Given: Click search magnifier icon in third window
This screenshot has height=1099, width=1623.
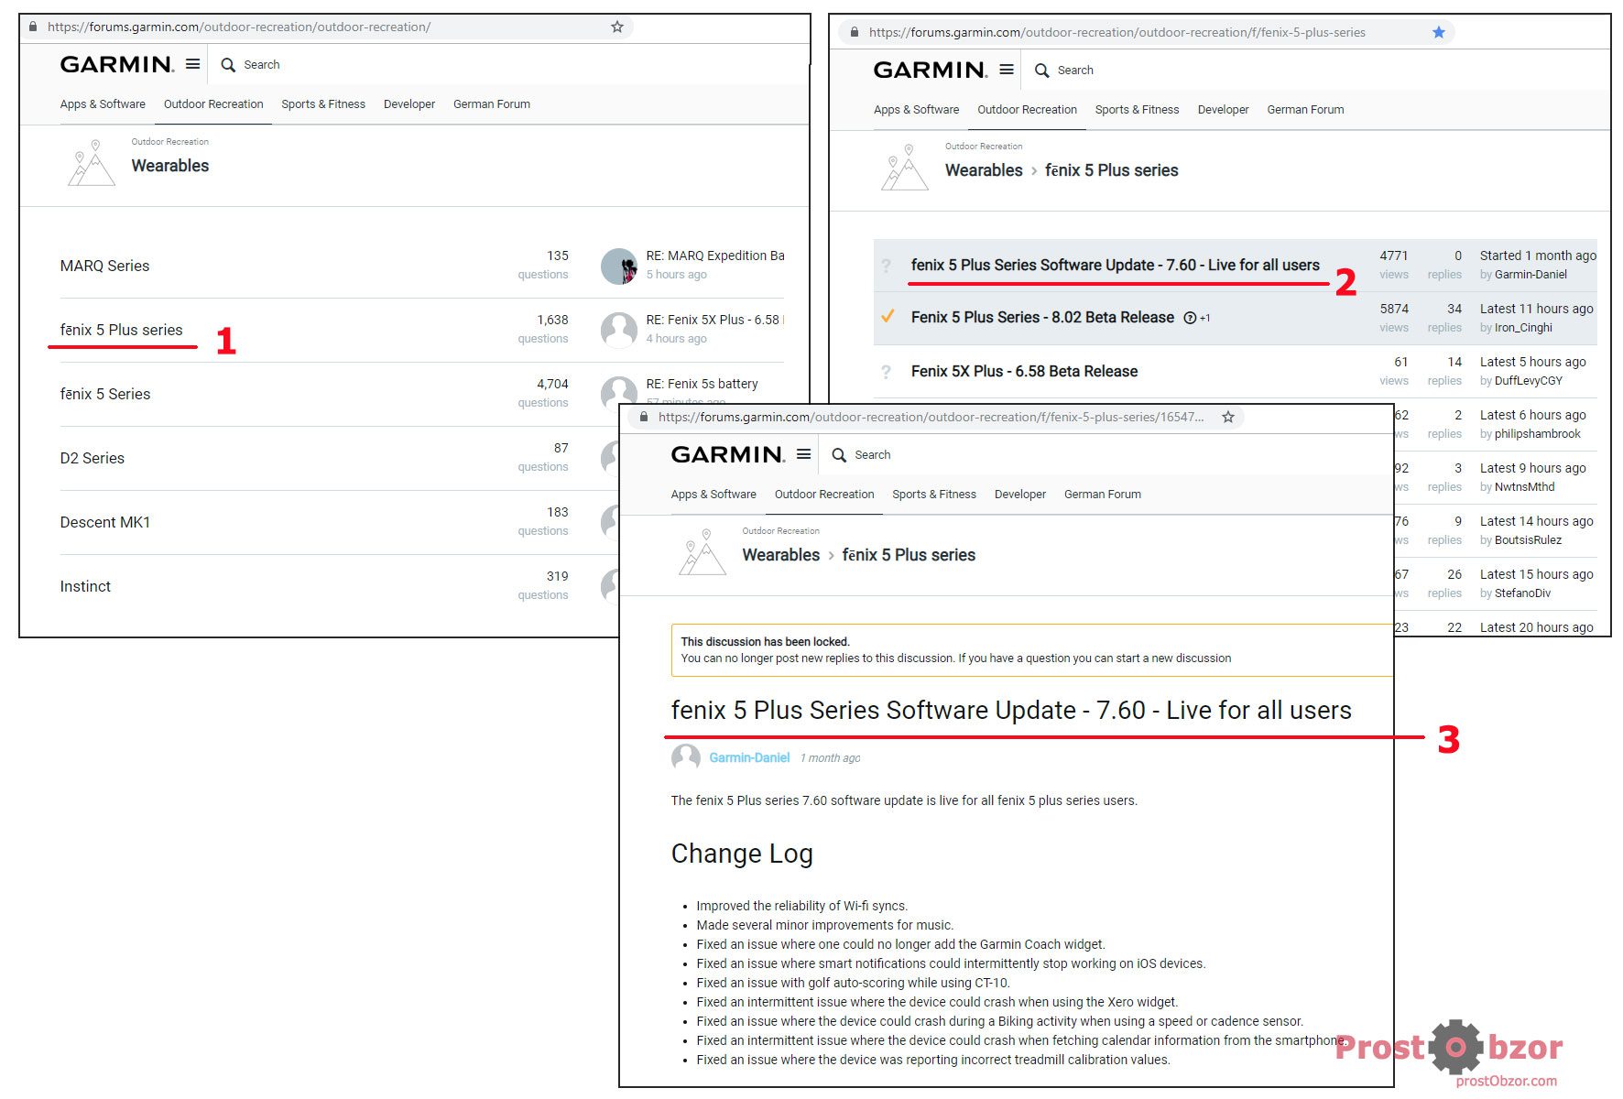Looking at the screenshot, I should pyautogui.click(x=839, y=455).
